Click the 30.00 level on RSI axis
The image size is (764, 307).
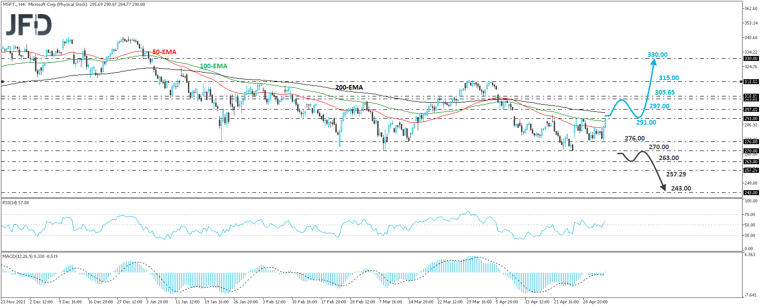[x=749, y=236]
